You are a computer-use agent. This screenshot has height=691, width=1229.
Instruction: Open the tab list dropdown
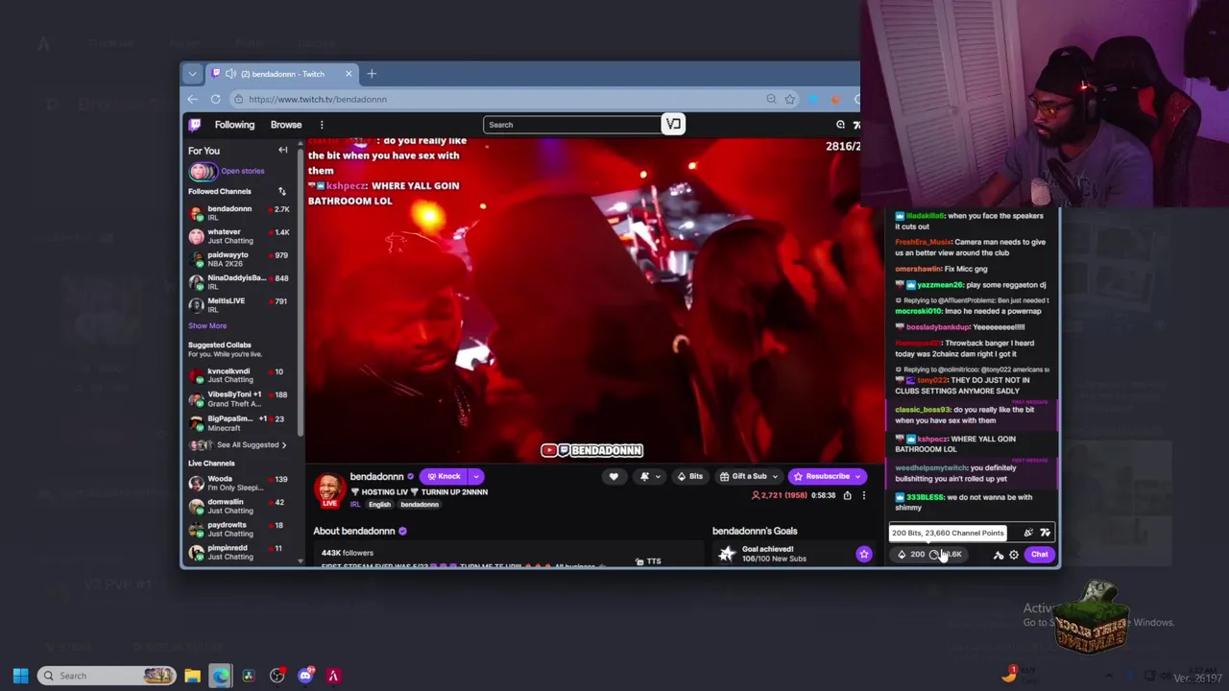pyautogui.click(x=192, y=74)
